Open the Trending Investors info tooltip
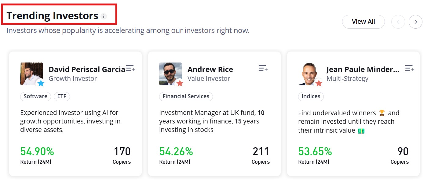 [x=104, y=16]
